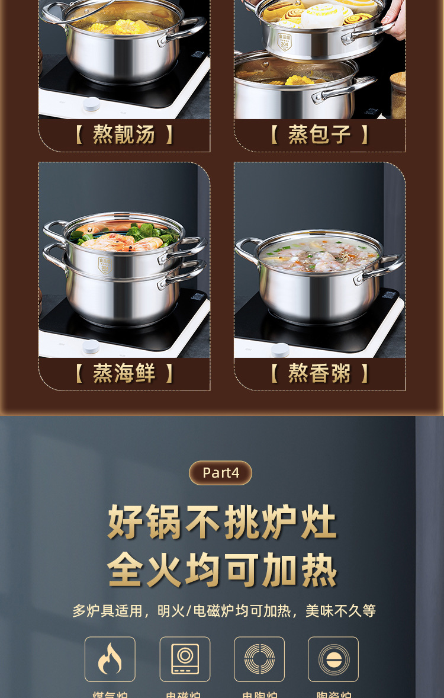
Task: Select the induction cooker icon
Action: [185, 659]
